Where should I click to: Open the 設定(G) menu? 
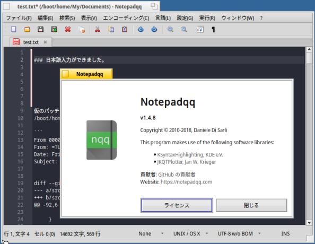[185, 18]
